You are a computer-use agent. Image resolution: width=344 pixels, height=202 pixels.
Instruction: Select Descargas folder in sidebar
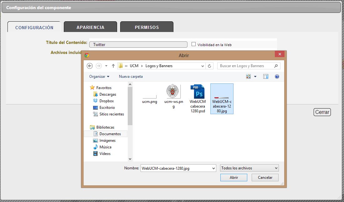108,94
